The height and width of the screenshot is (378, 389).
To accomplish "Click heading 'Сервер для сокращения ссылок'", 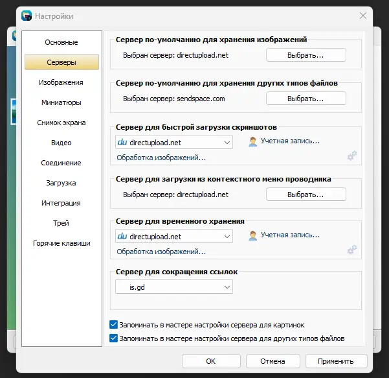I will 177,272.
